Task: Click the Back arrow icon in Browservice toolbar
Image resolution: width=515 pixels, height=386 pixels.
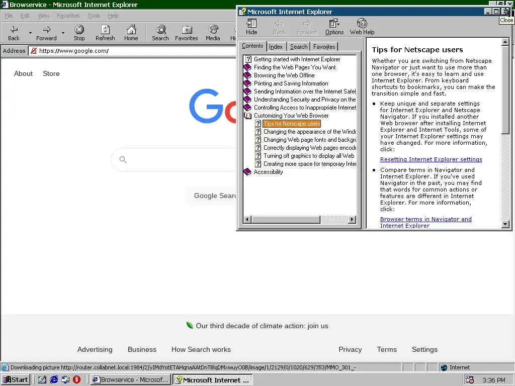Action: [14, 30]
